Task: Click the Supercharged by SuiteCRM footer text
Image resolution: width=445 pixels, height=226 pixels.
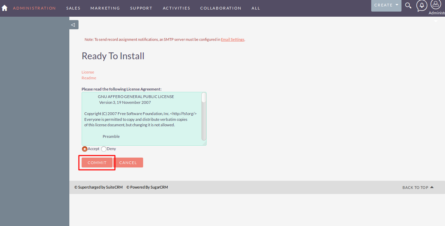Action: (x=99, y=187)
